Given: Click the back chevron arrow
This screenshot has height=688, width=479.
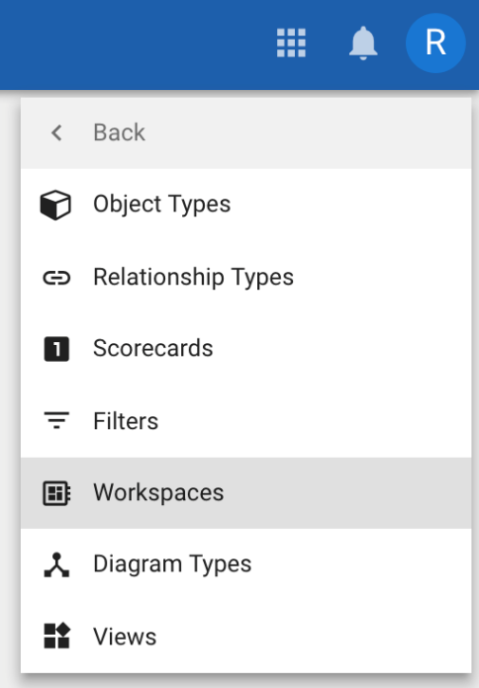Looking at the screenshot, I should (56, 132).
